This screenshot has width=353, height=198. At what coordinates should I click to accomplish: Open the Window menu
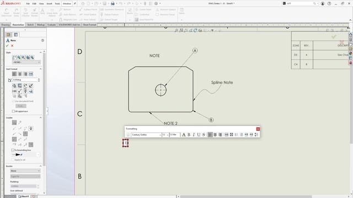click(x=67, y=4)
